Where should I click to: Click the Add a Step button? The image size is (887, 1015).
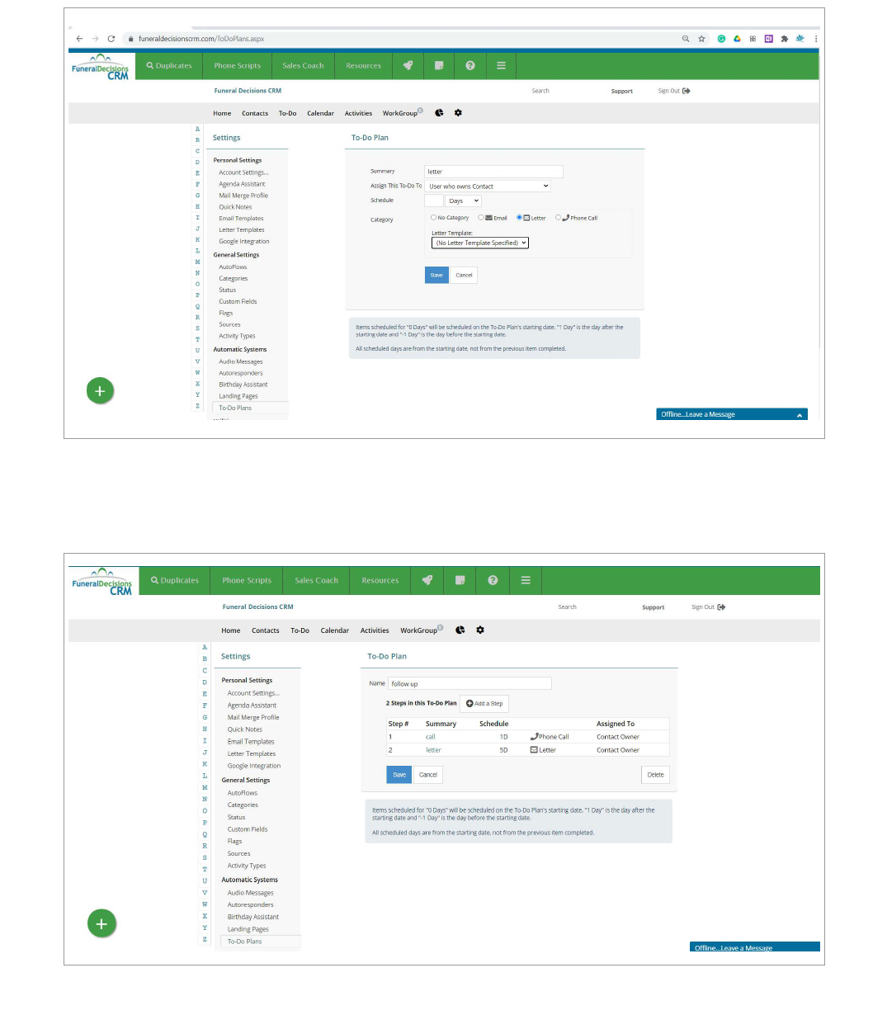point(484,704)
